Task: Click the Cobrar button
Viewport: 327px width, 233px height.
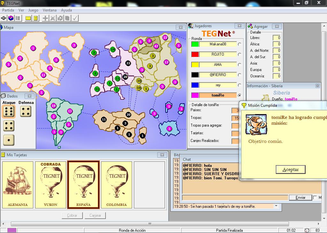Action: pyautogui.click(x=72, y=215)
